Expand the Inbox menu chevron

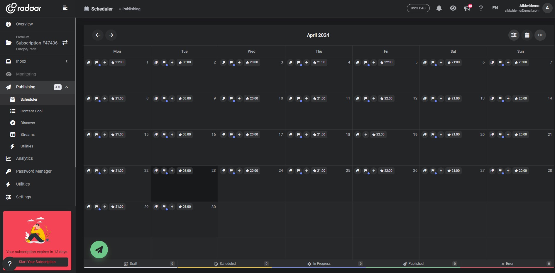click(67, 61)
